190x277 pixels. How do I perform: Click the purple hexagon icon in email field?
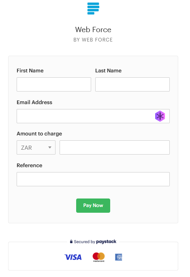[160, 116]
